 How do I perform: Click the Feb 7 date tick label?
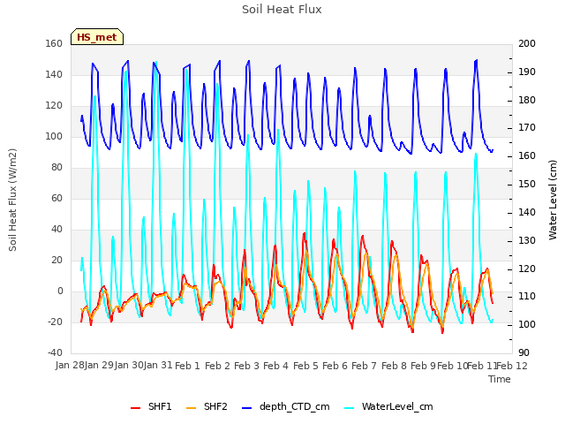364,366
